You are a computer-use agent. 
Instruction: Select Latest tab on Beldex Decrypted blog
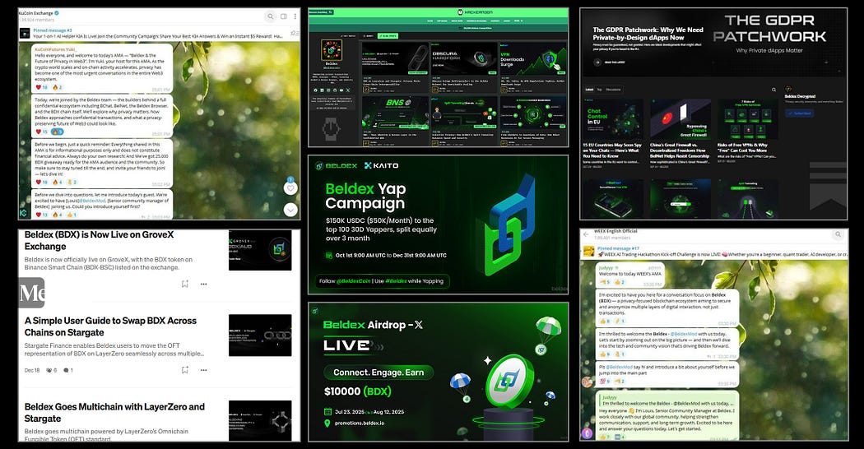pos(589,90)
